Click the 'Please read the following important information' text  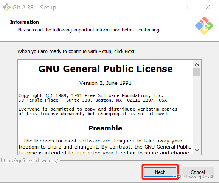point(89,30)
